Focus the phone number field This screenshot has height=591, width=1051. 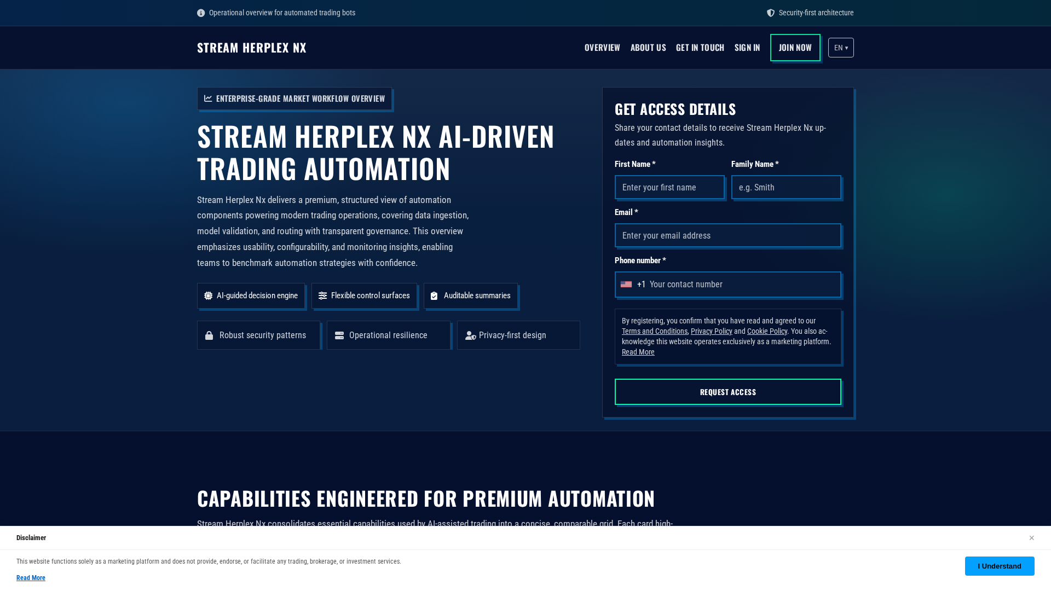728,285
